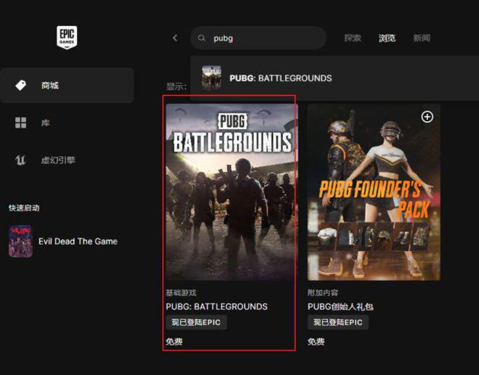The width and height of the screenshot is (479, 375).
Task: Switch to the 浏览 tab
Action: pos(387,38)
